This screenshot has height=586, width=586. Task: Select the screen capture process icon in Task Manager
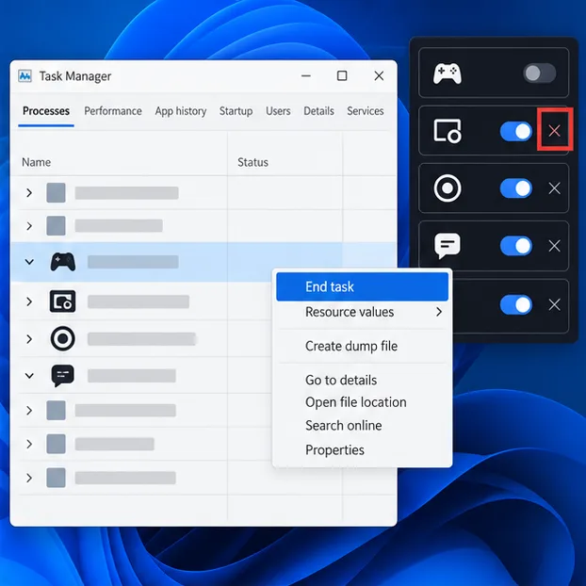[63, 301]
